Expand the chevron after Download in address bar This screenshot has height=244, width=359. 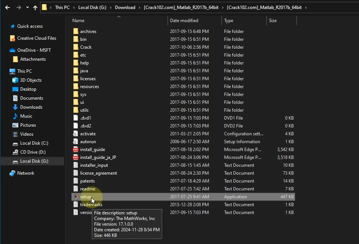click(x=139, y=7)
